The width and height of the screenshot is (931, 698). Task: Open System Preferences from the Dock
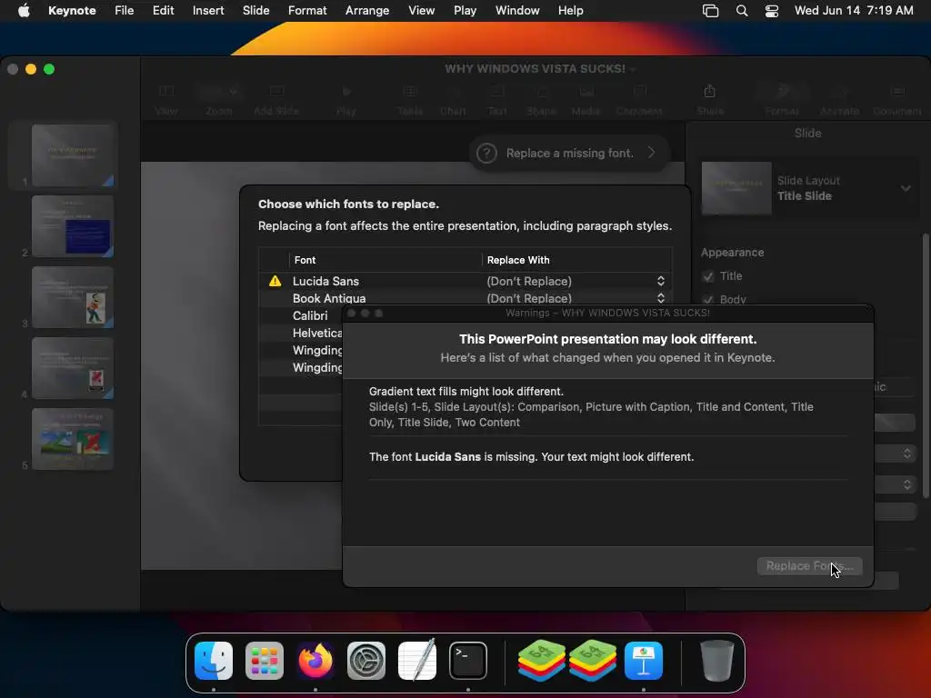point(366,661)
